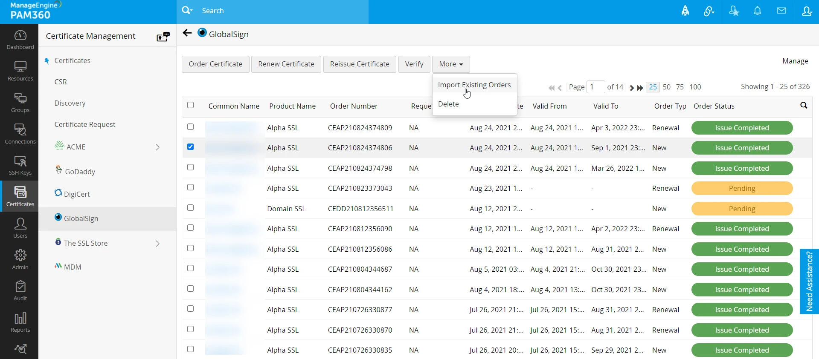Expand The SSL Store submenu chevron
Image resolution: width=819 pixels, height=359 pixels.
157,244
